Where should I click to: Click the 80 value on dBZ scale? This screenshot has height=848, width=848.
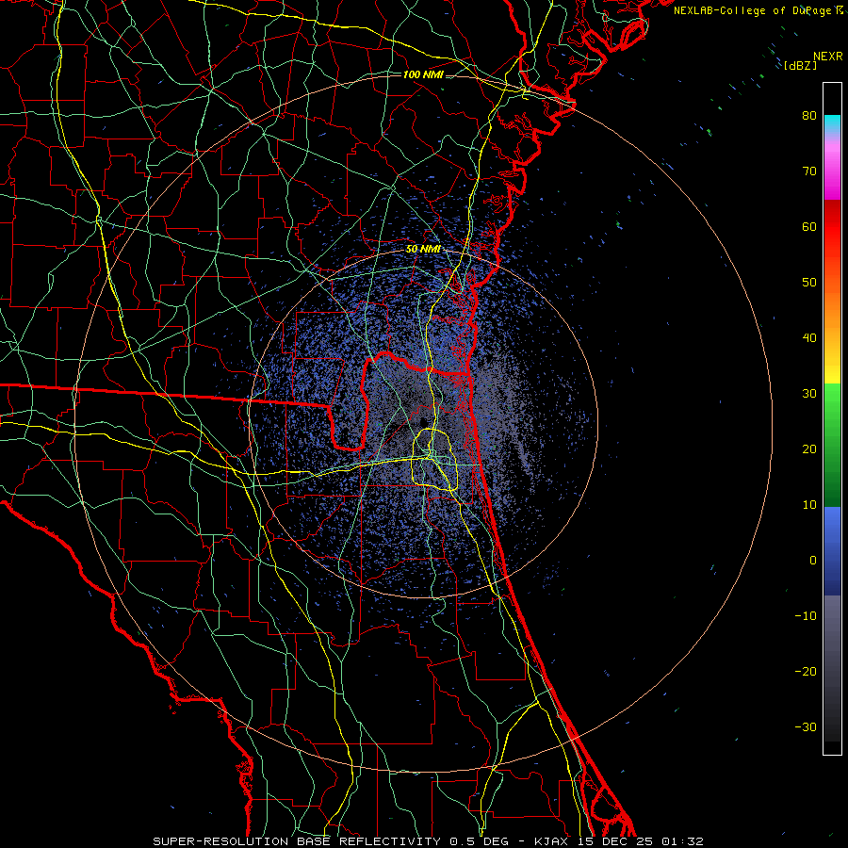click(x=809, y=116)
